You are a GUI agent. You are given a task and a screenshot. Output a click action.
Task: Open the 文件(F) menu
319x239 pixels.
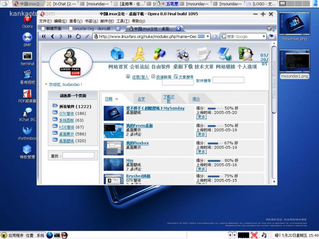[45, 21]
